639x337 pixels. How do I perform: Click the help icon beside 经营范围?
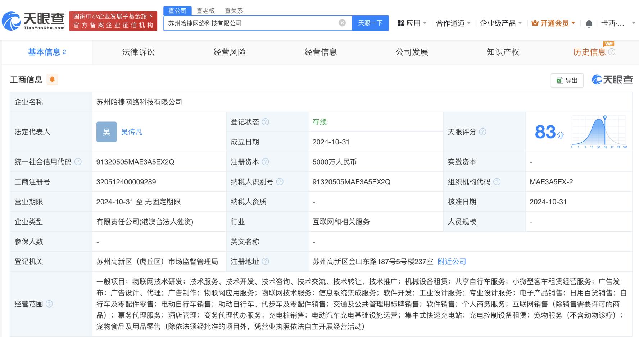[x=49, y=304]
